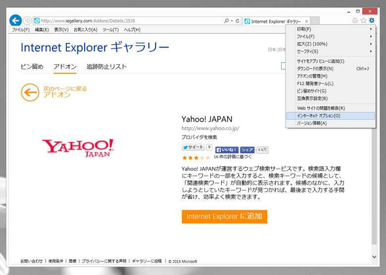Select F12 開発者ツール(L)
This screenshot has height=275, width=386.
point(331,84)
